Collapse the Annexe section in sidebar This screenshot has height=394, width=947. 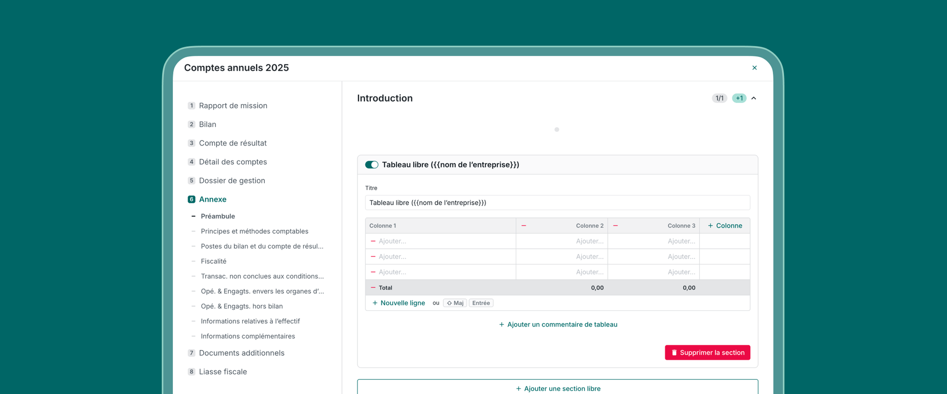pyautogui.click(x=212, y=199)
